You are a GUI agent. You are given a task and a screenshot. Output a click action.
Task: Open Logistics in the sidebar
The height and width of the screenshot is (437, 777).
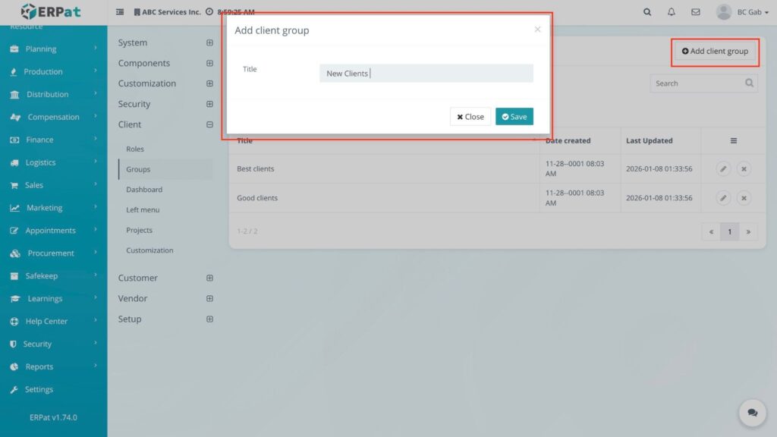point(54,162)
